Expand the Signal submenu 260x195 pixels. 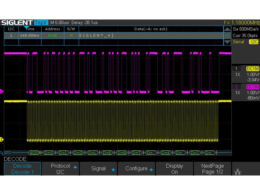coord(98,169)
